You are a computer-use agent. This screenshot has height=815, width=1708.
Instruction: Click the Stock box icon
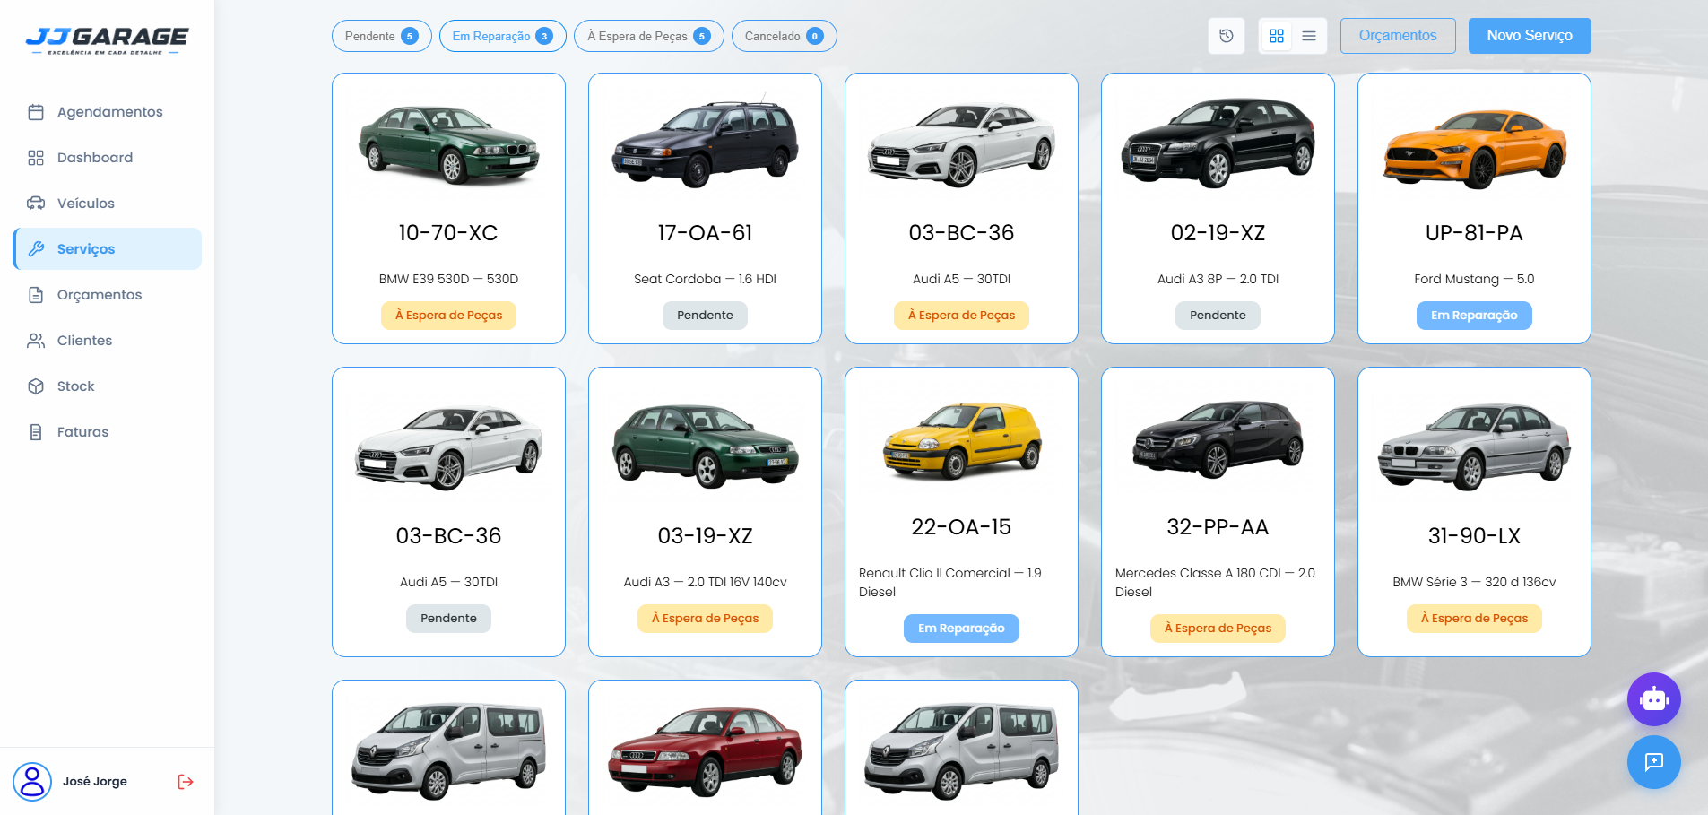tap(36, 386)
